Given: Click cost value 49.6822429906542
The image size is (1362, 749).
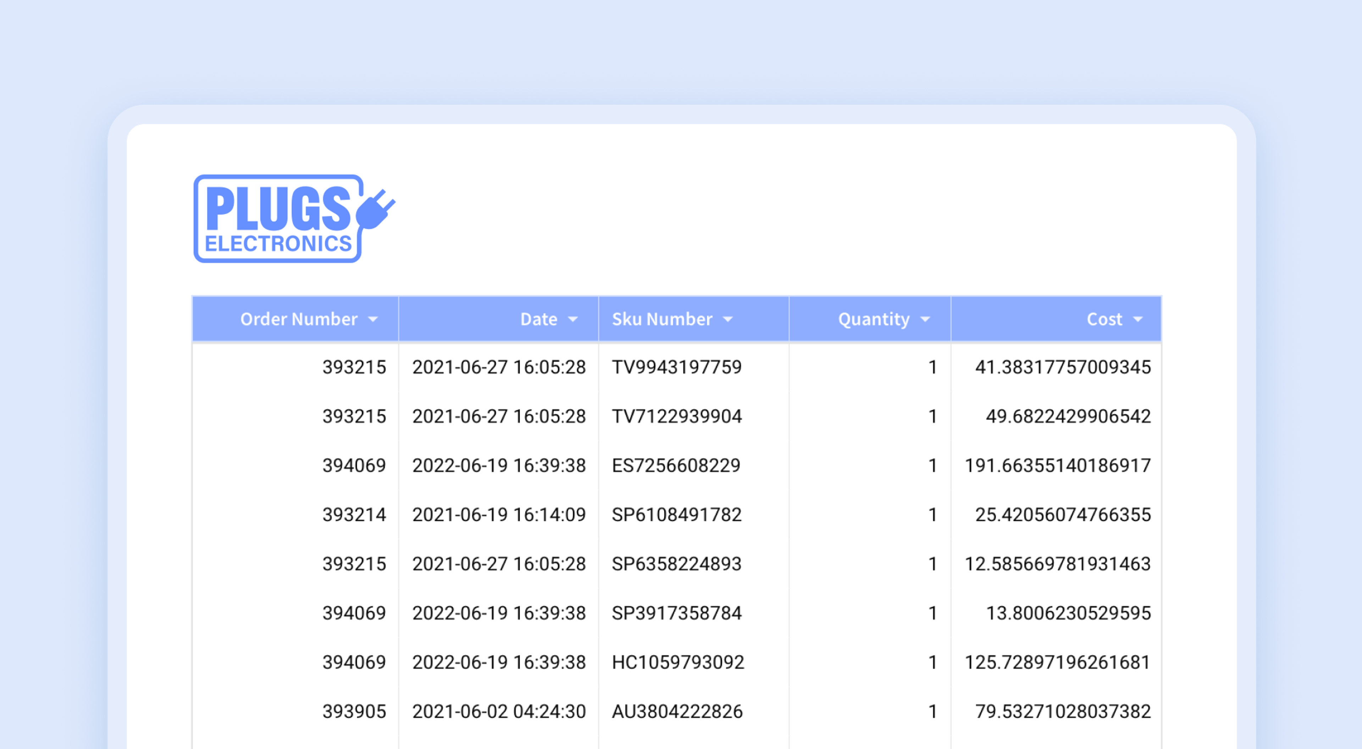Looking at the screenshot, I should pyautogui.click(x=1069, y=416).
